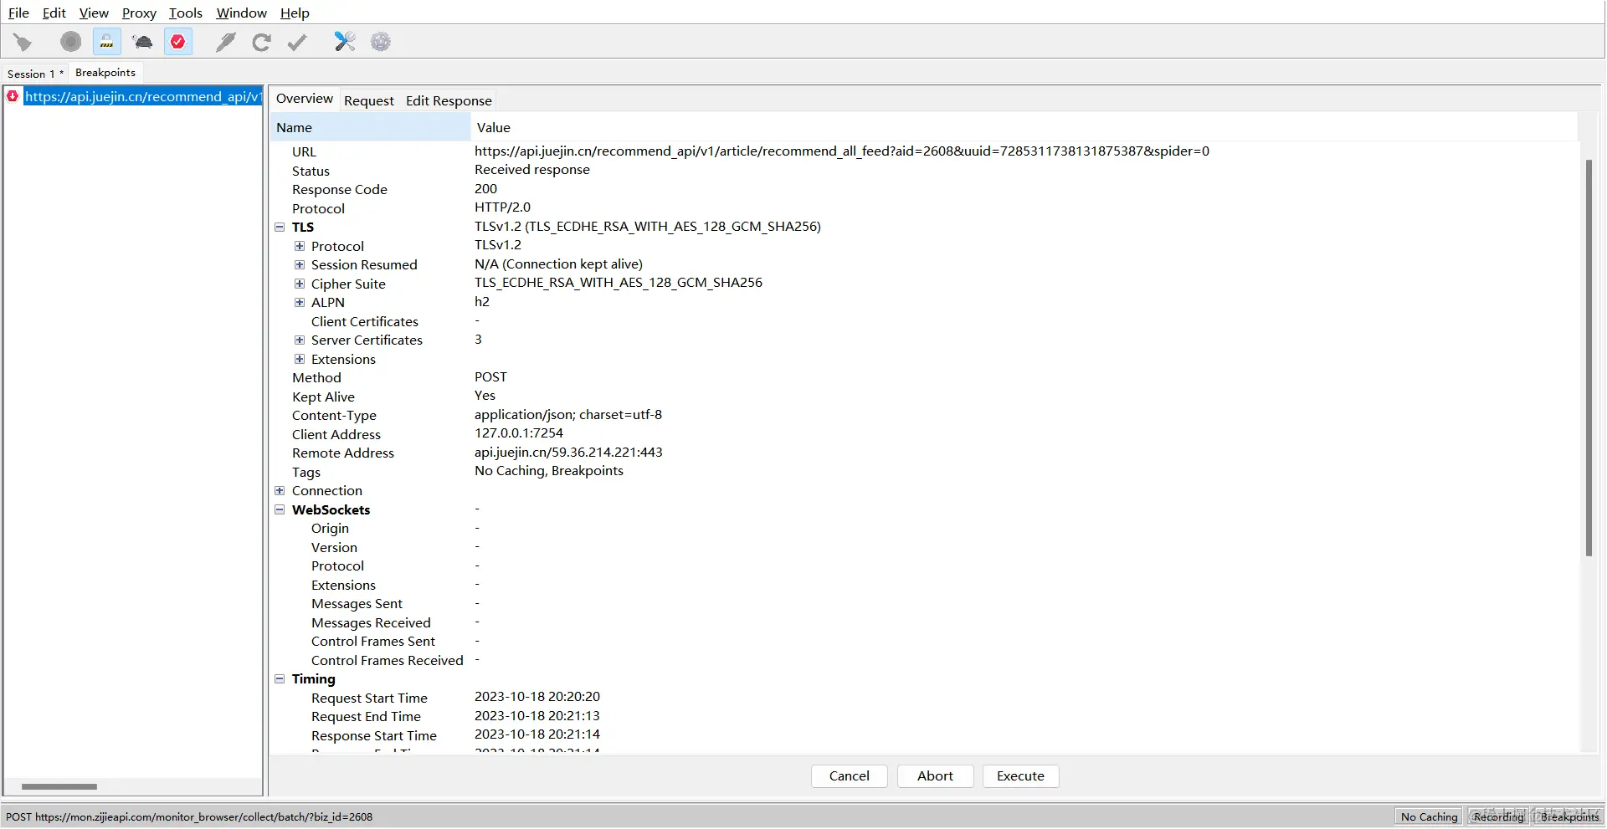Open the Edit menu
The height and width of the screenshot is (829, 1607).
[x=54, y=13]
